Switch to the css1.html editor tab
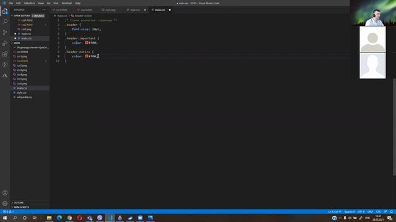This screenshot has height=222, width=396. tap(62, 10)
